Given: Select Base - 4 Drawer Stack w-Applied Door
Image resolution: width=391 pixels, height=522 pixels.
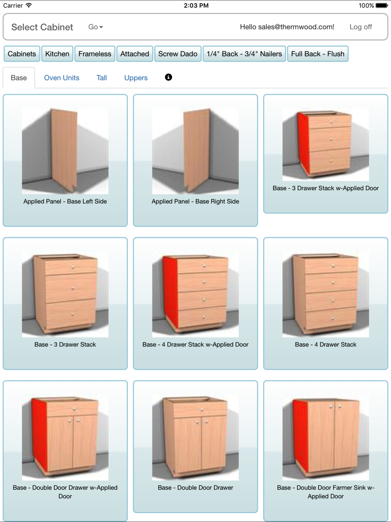Looking at the screenshot, I should (x=195, y=303).
